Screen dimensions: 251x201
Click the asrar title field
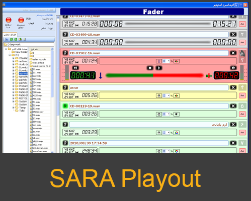(149, 87)
